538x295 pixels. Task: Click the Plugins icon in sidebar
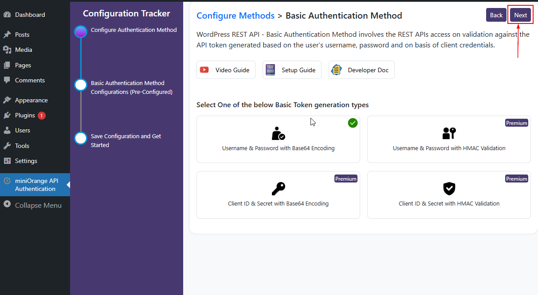7,116
